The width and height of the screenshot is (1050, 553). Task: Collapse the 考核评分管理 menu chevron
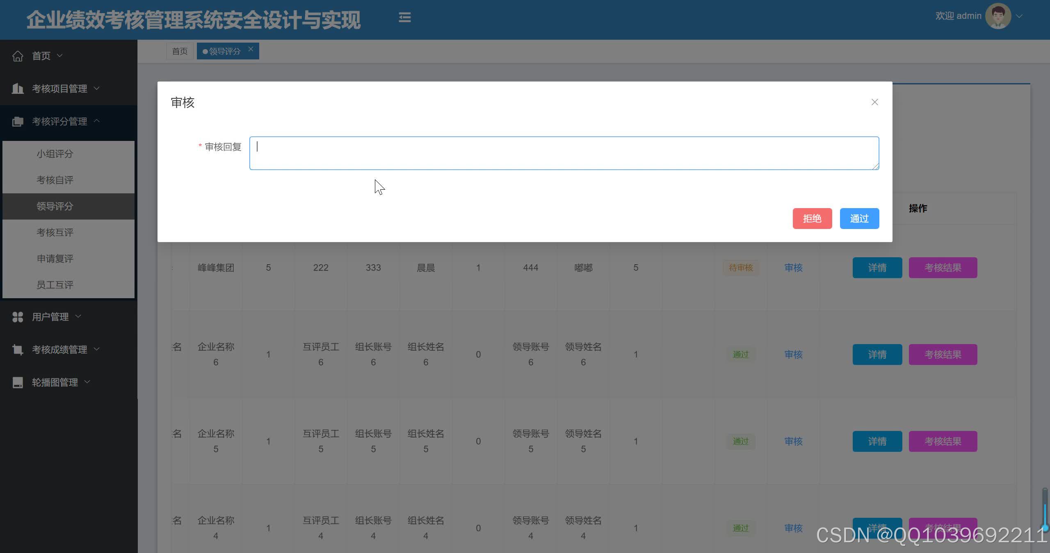(97, 121)
